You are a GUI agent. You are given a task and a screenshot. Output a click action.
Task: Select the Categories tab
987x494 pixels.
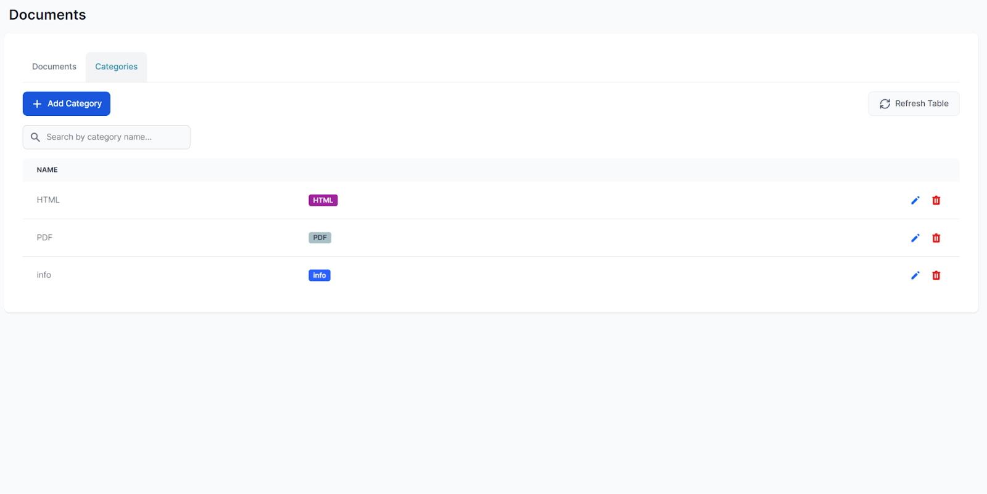coord(116,67)
